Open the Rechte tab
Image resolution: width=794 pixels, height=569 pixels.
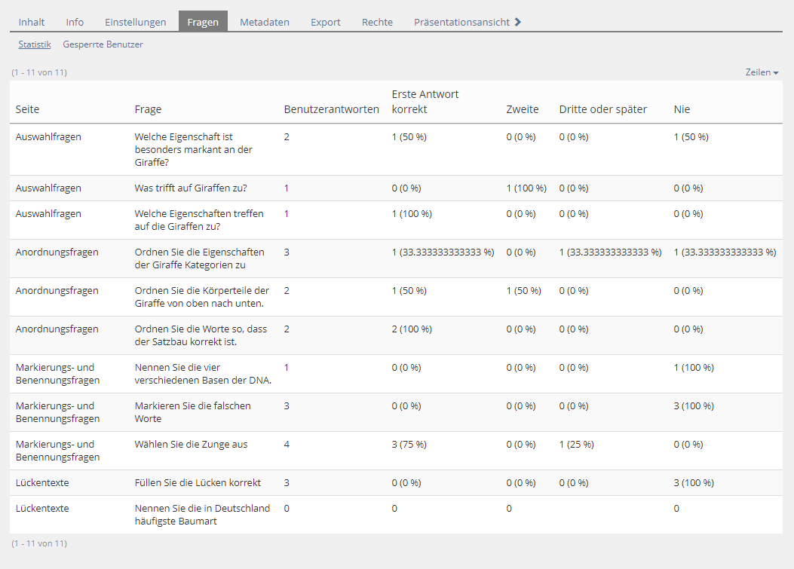[x=377, y=22]
